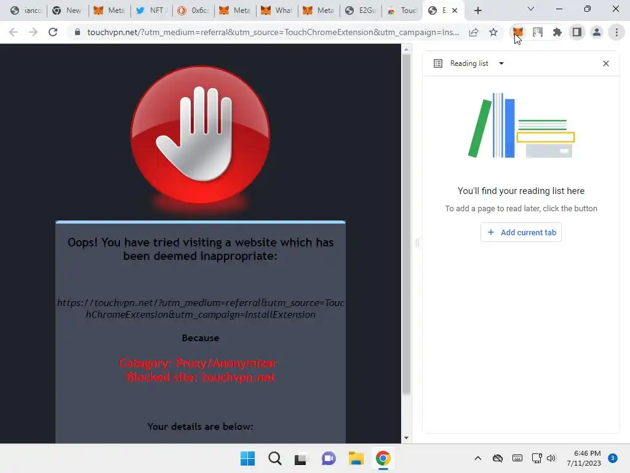Switch to the ianco tab
This screenshot has height=473, width=630.
(x=26, y=10)
